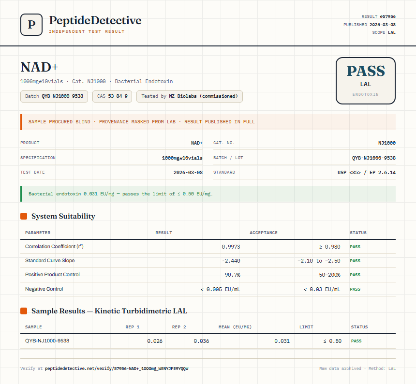Click 'Raw data archived · Method: LAL' footer
Image resolution: width=416 pixels, height=384 pixels.
(x=357, y=369)
